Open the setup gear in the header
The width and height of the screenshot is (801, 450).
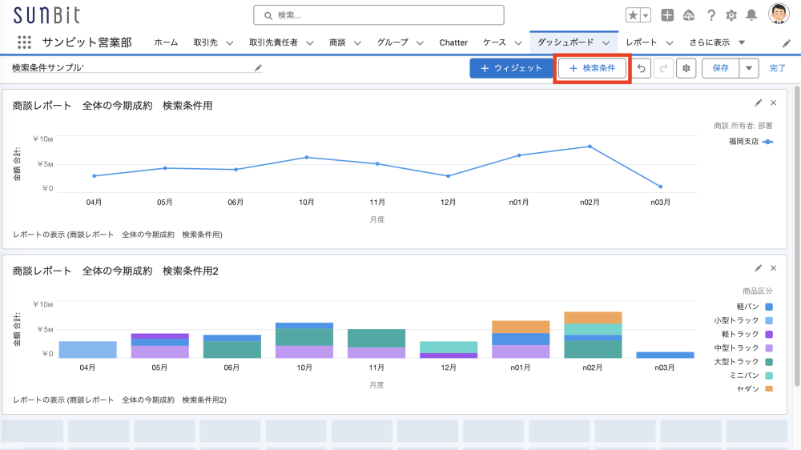731,15
